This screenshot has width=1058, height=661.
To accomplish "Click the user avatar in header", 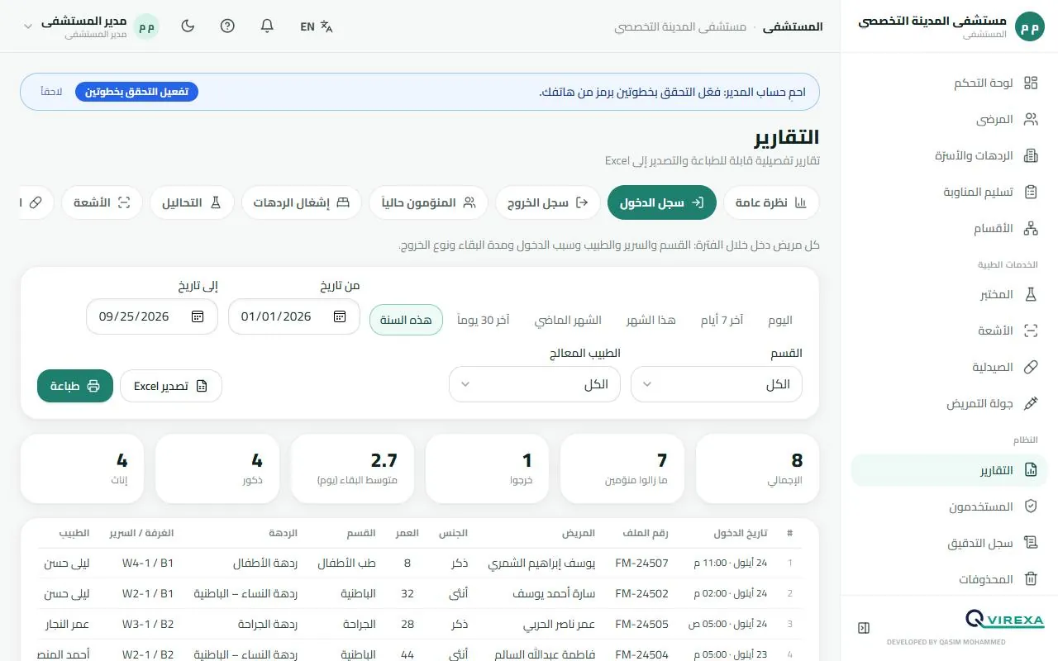I will [x=146, y=26].
